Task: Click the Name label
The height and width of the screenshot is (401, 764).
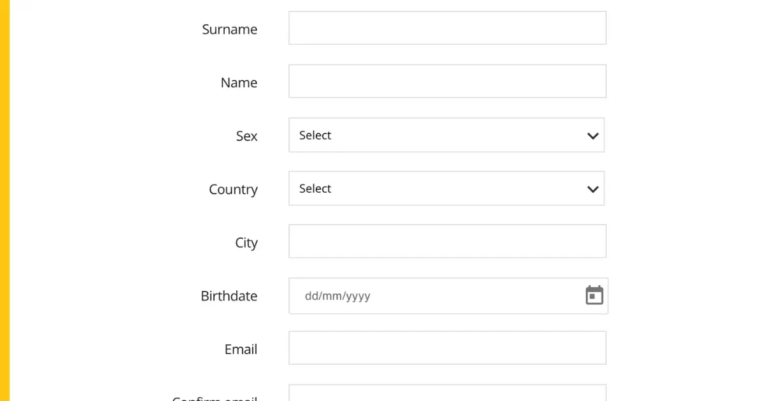Action: pyautogui.click(x=239, y=83)
